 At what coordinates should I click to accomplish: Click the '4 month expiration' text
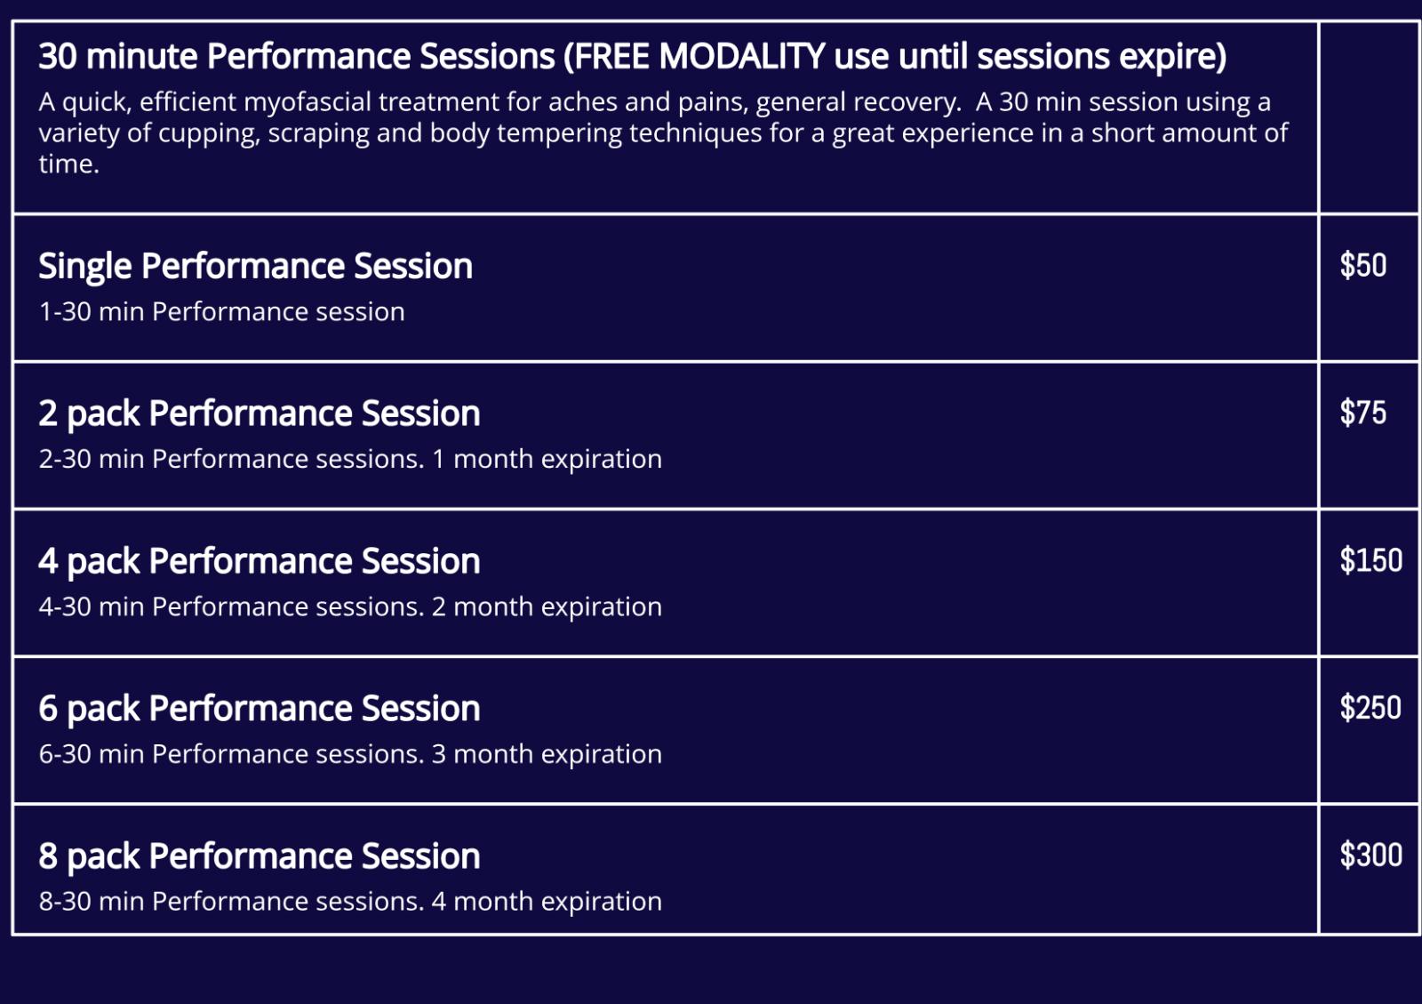(547, 902)
